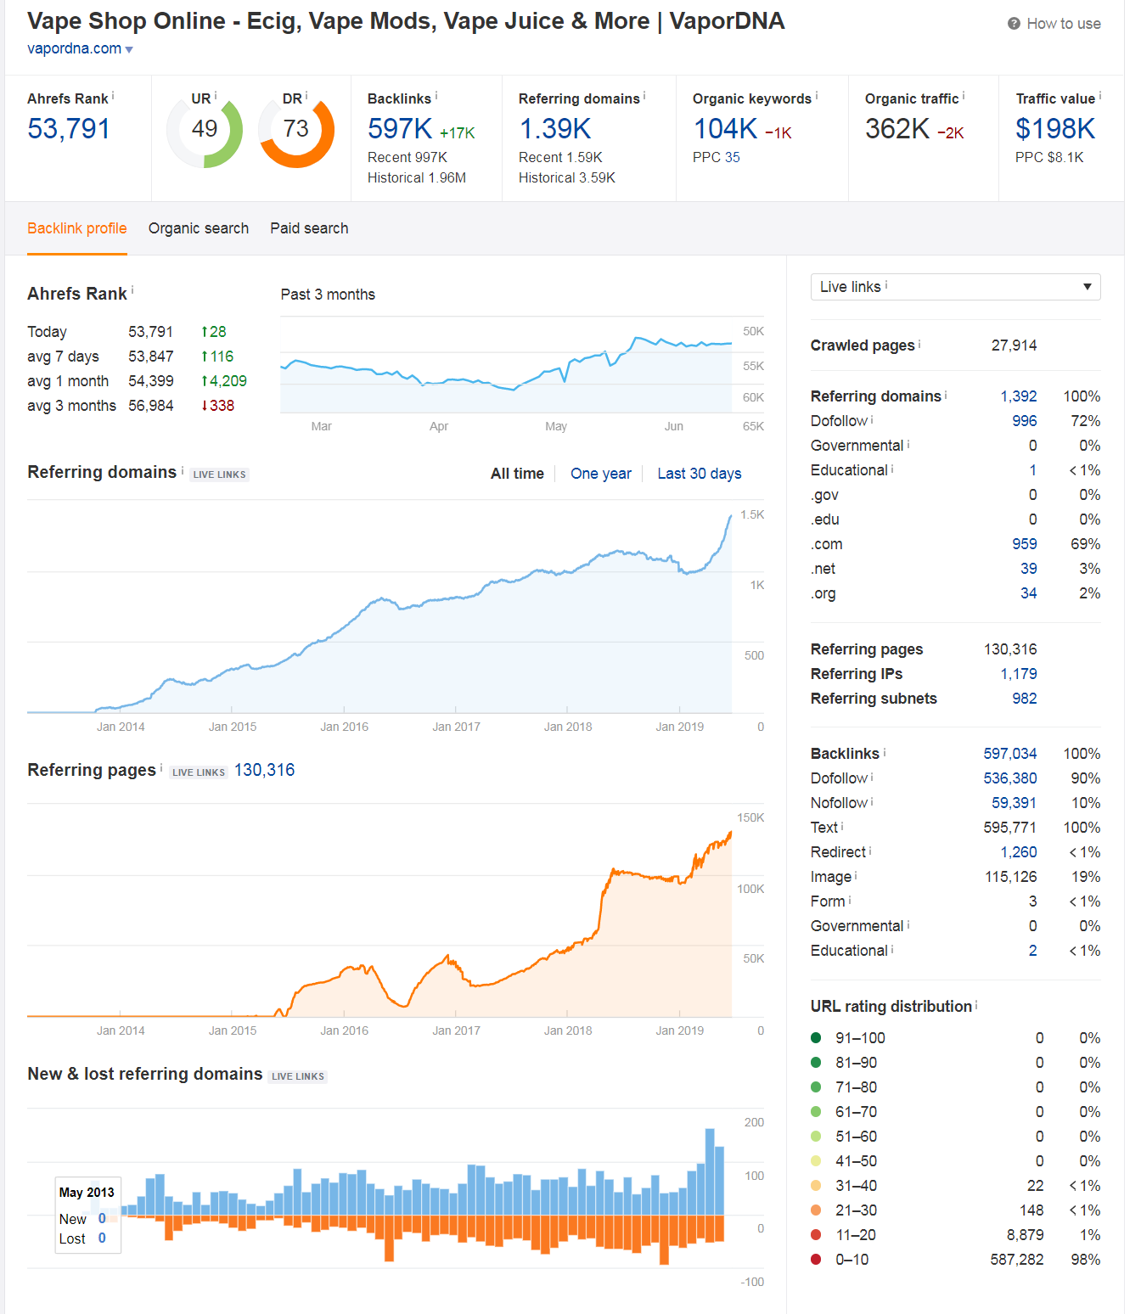Click the How to use help icon

point(1014,24)
